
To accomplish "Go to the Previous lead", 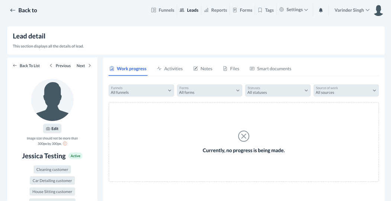I will click(60, 66).
